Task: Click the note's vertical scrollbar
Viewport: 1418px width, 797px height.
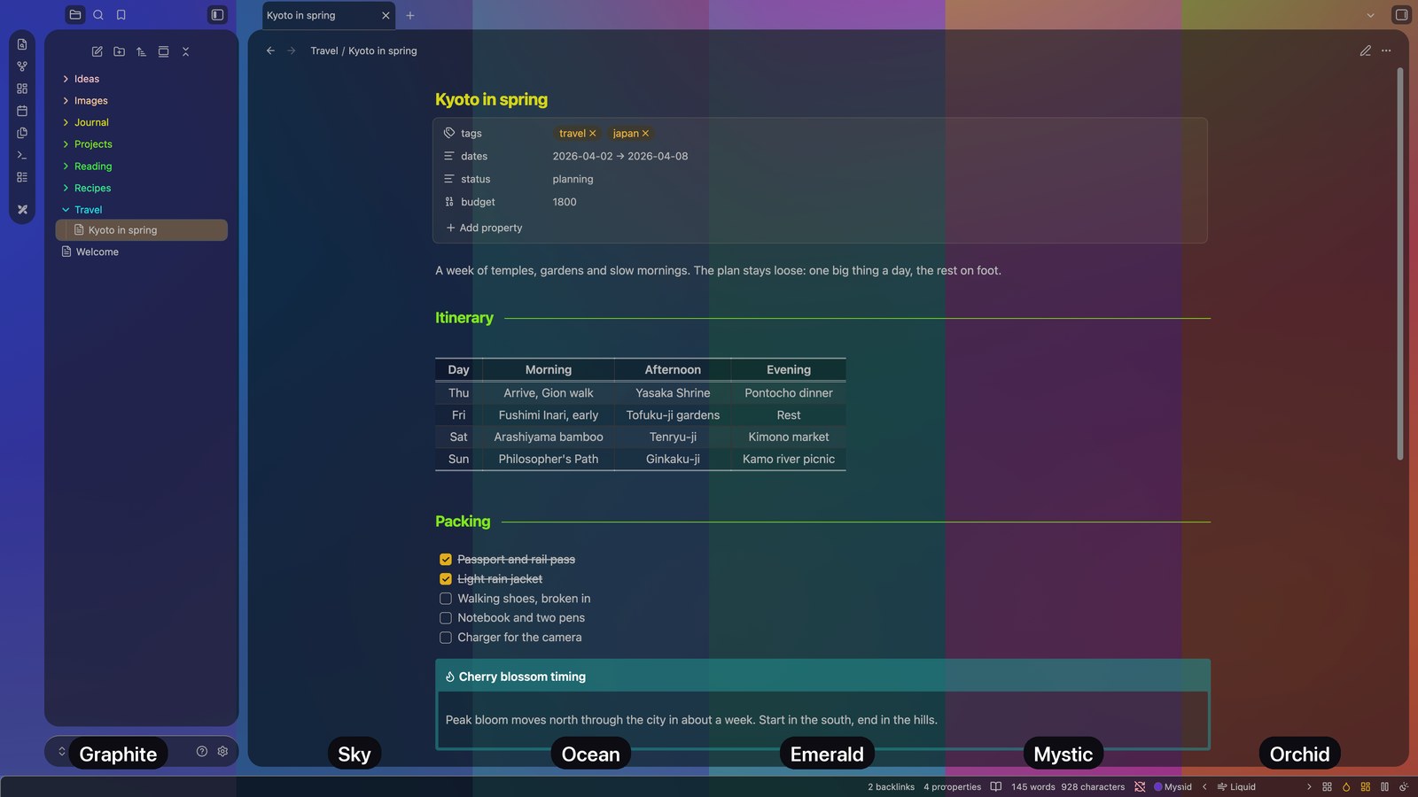Action: pyautogui.click(x=1400, y=264)
